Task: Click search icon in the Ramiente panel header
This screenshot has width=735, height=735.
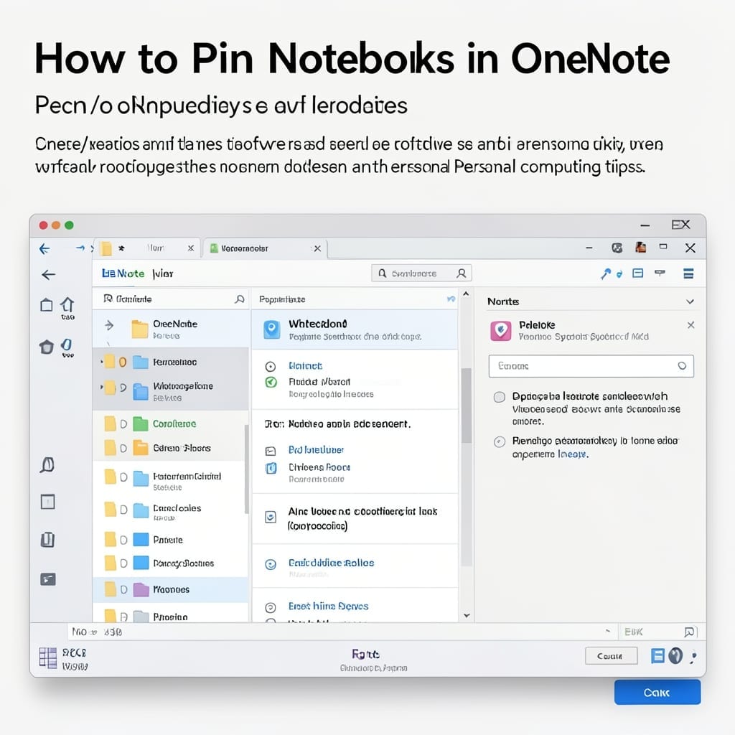Action: click(x=240, y=299)
